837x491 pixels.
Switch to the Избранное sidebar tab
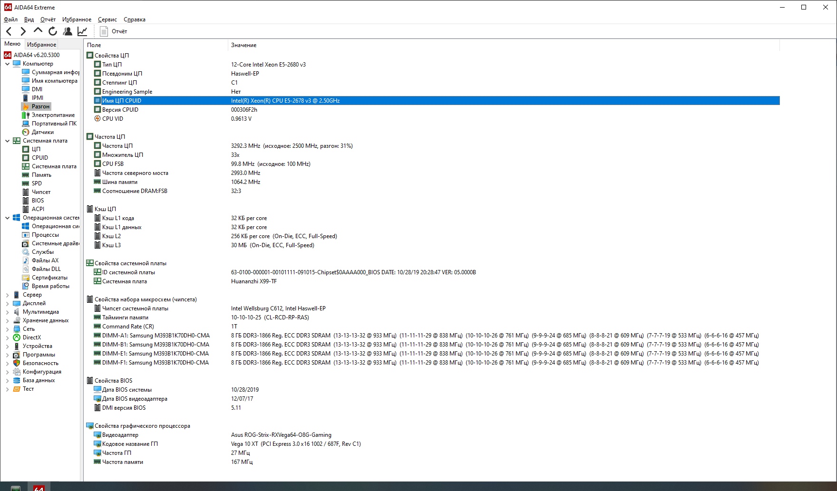tap(42, 44)
